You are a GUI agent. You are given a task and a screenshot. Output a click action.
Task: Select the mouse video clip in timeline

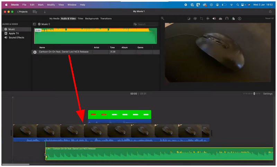pos(111,133)
